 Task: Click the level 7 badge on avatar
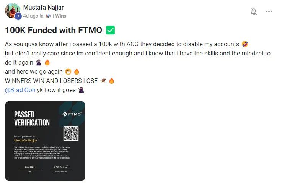coord(18,16)
